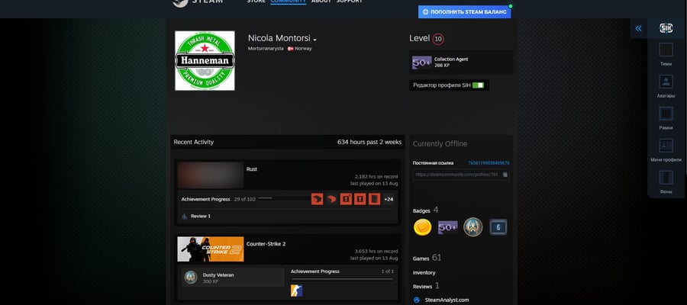
Task: Collapse the SIH side panel chevron
Action: click(x=638, y=28)
